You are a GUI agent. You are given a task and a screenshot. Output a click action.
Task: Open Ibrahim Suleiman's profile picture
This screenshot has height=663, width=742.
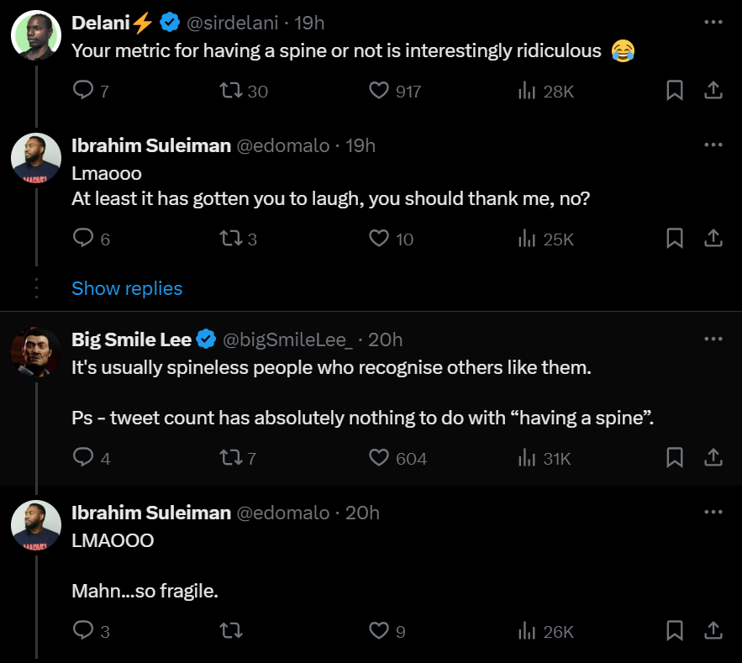click(x=35, y=158)
